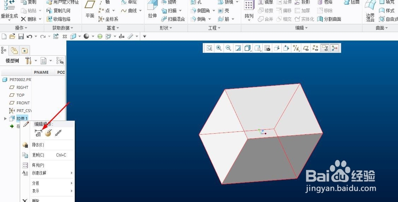
Task: Click the Open folder icon in quick toolbar
Action: 12,36
